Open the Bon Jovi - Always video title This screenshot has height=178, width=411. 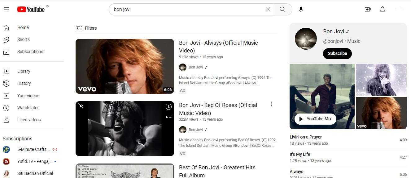pyautogui.click(x=218, y=47)
